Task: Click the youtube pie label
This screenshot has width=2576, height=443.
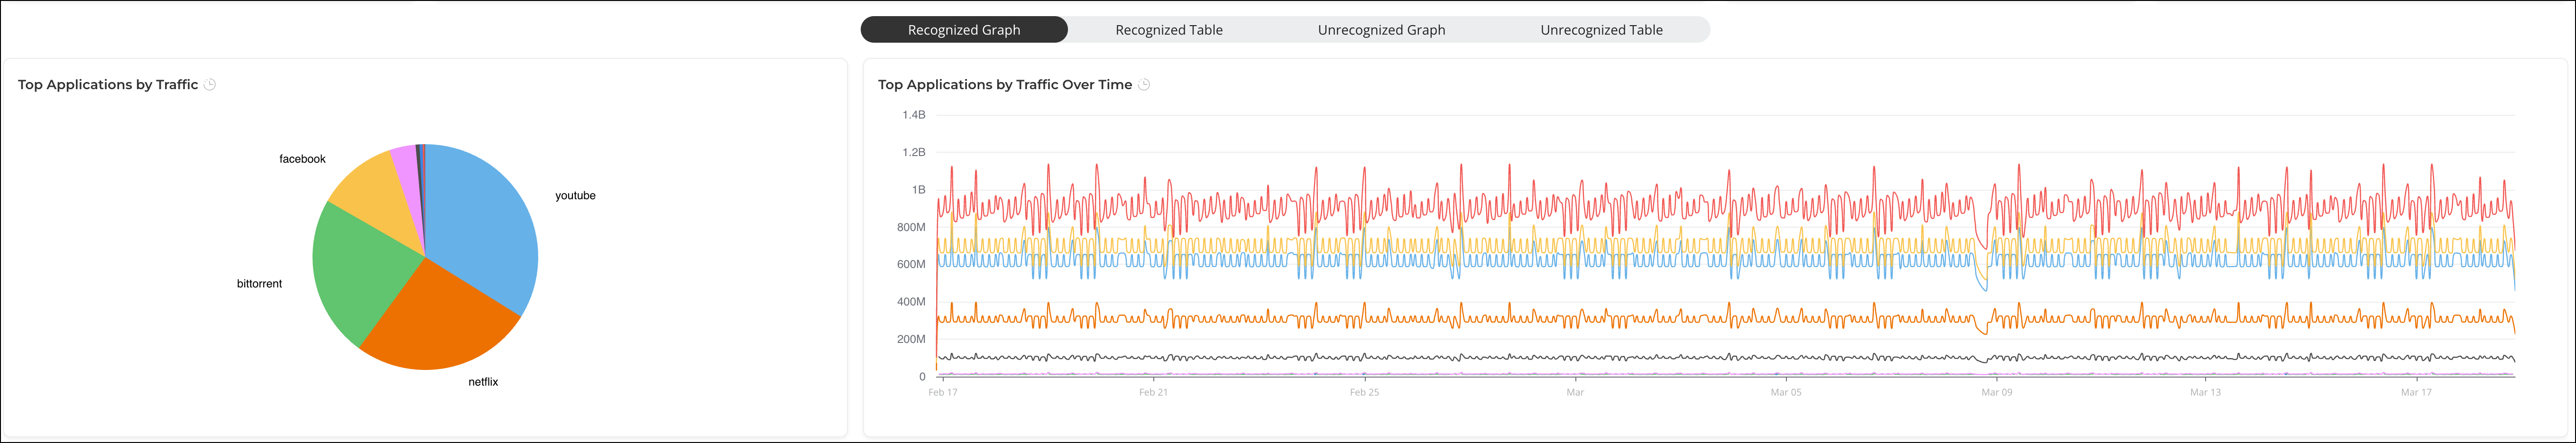Action: click(x=575, y=196)
